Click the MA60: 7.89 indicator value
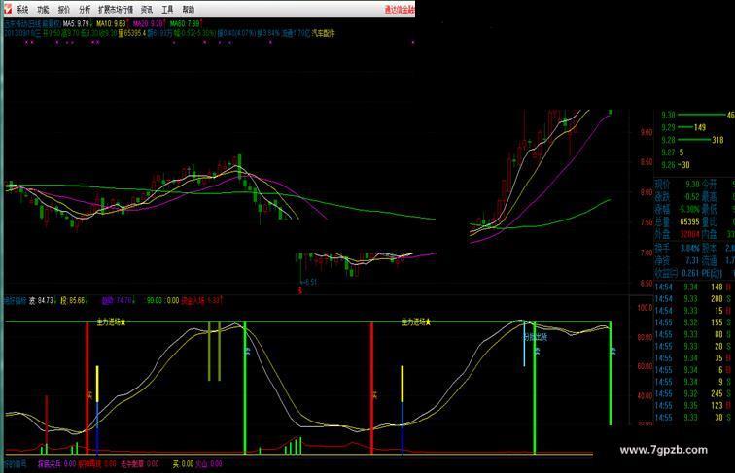Viewport: 735px width, 473px height. pyautogui.click(x=186, y=23)
